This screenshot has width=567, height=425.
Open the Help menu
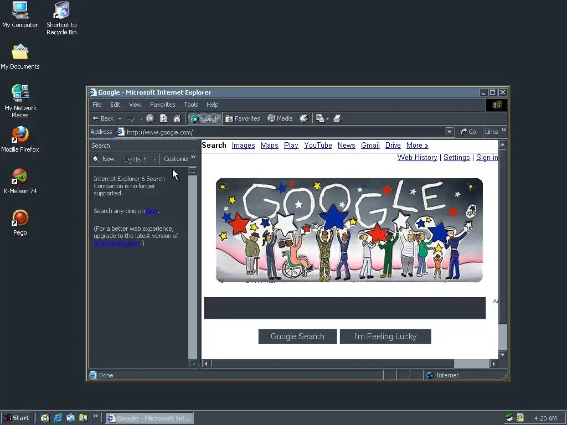pyautogui.click(x=212, y=105)
